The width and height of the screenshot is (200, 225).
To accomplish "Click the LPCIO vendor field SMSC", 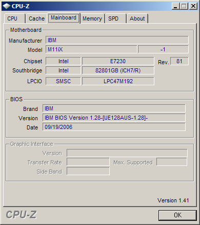I will 63,81.
